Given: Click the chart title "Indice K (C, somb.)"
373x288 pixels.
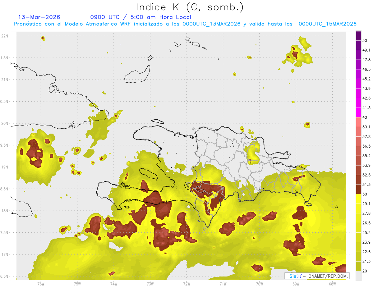Looking at the screenshot, I should pos(190,7).
